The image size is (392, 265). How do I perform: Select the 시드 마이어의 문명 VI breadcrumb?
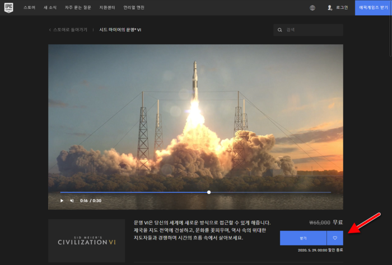click(x=120, y=30)
